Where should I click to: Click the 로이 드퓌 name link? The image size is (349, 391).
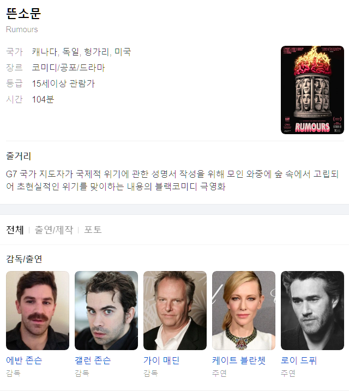coord(299,360)
